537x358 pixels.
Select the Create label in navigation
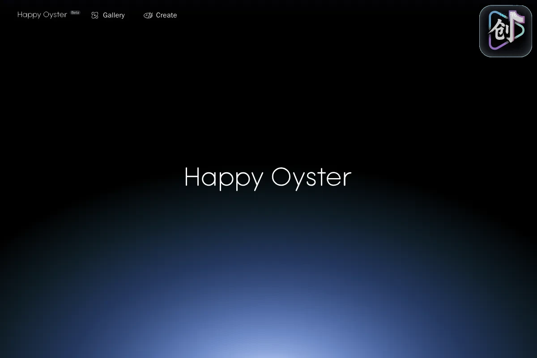click(166, 15)
